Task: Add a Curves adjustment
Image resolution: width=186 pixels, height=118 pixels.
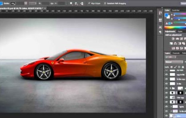Action: click(x=182, y=39)
